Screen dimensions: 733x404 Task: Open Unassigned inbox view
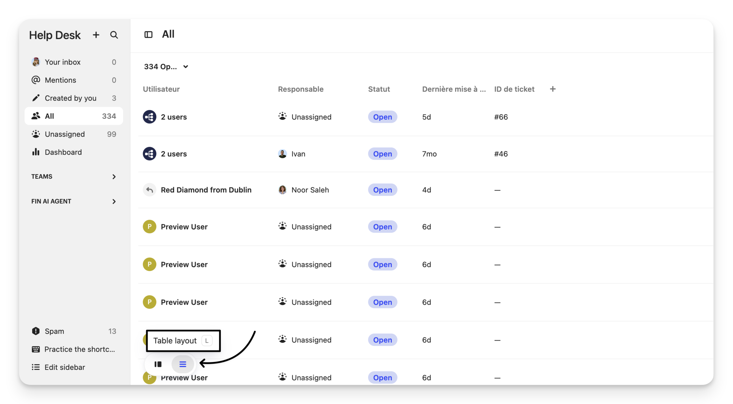click(x=74, y=134)
